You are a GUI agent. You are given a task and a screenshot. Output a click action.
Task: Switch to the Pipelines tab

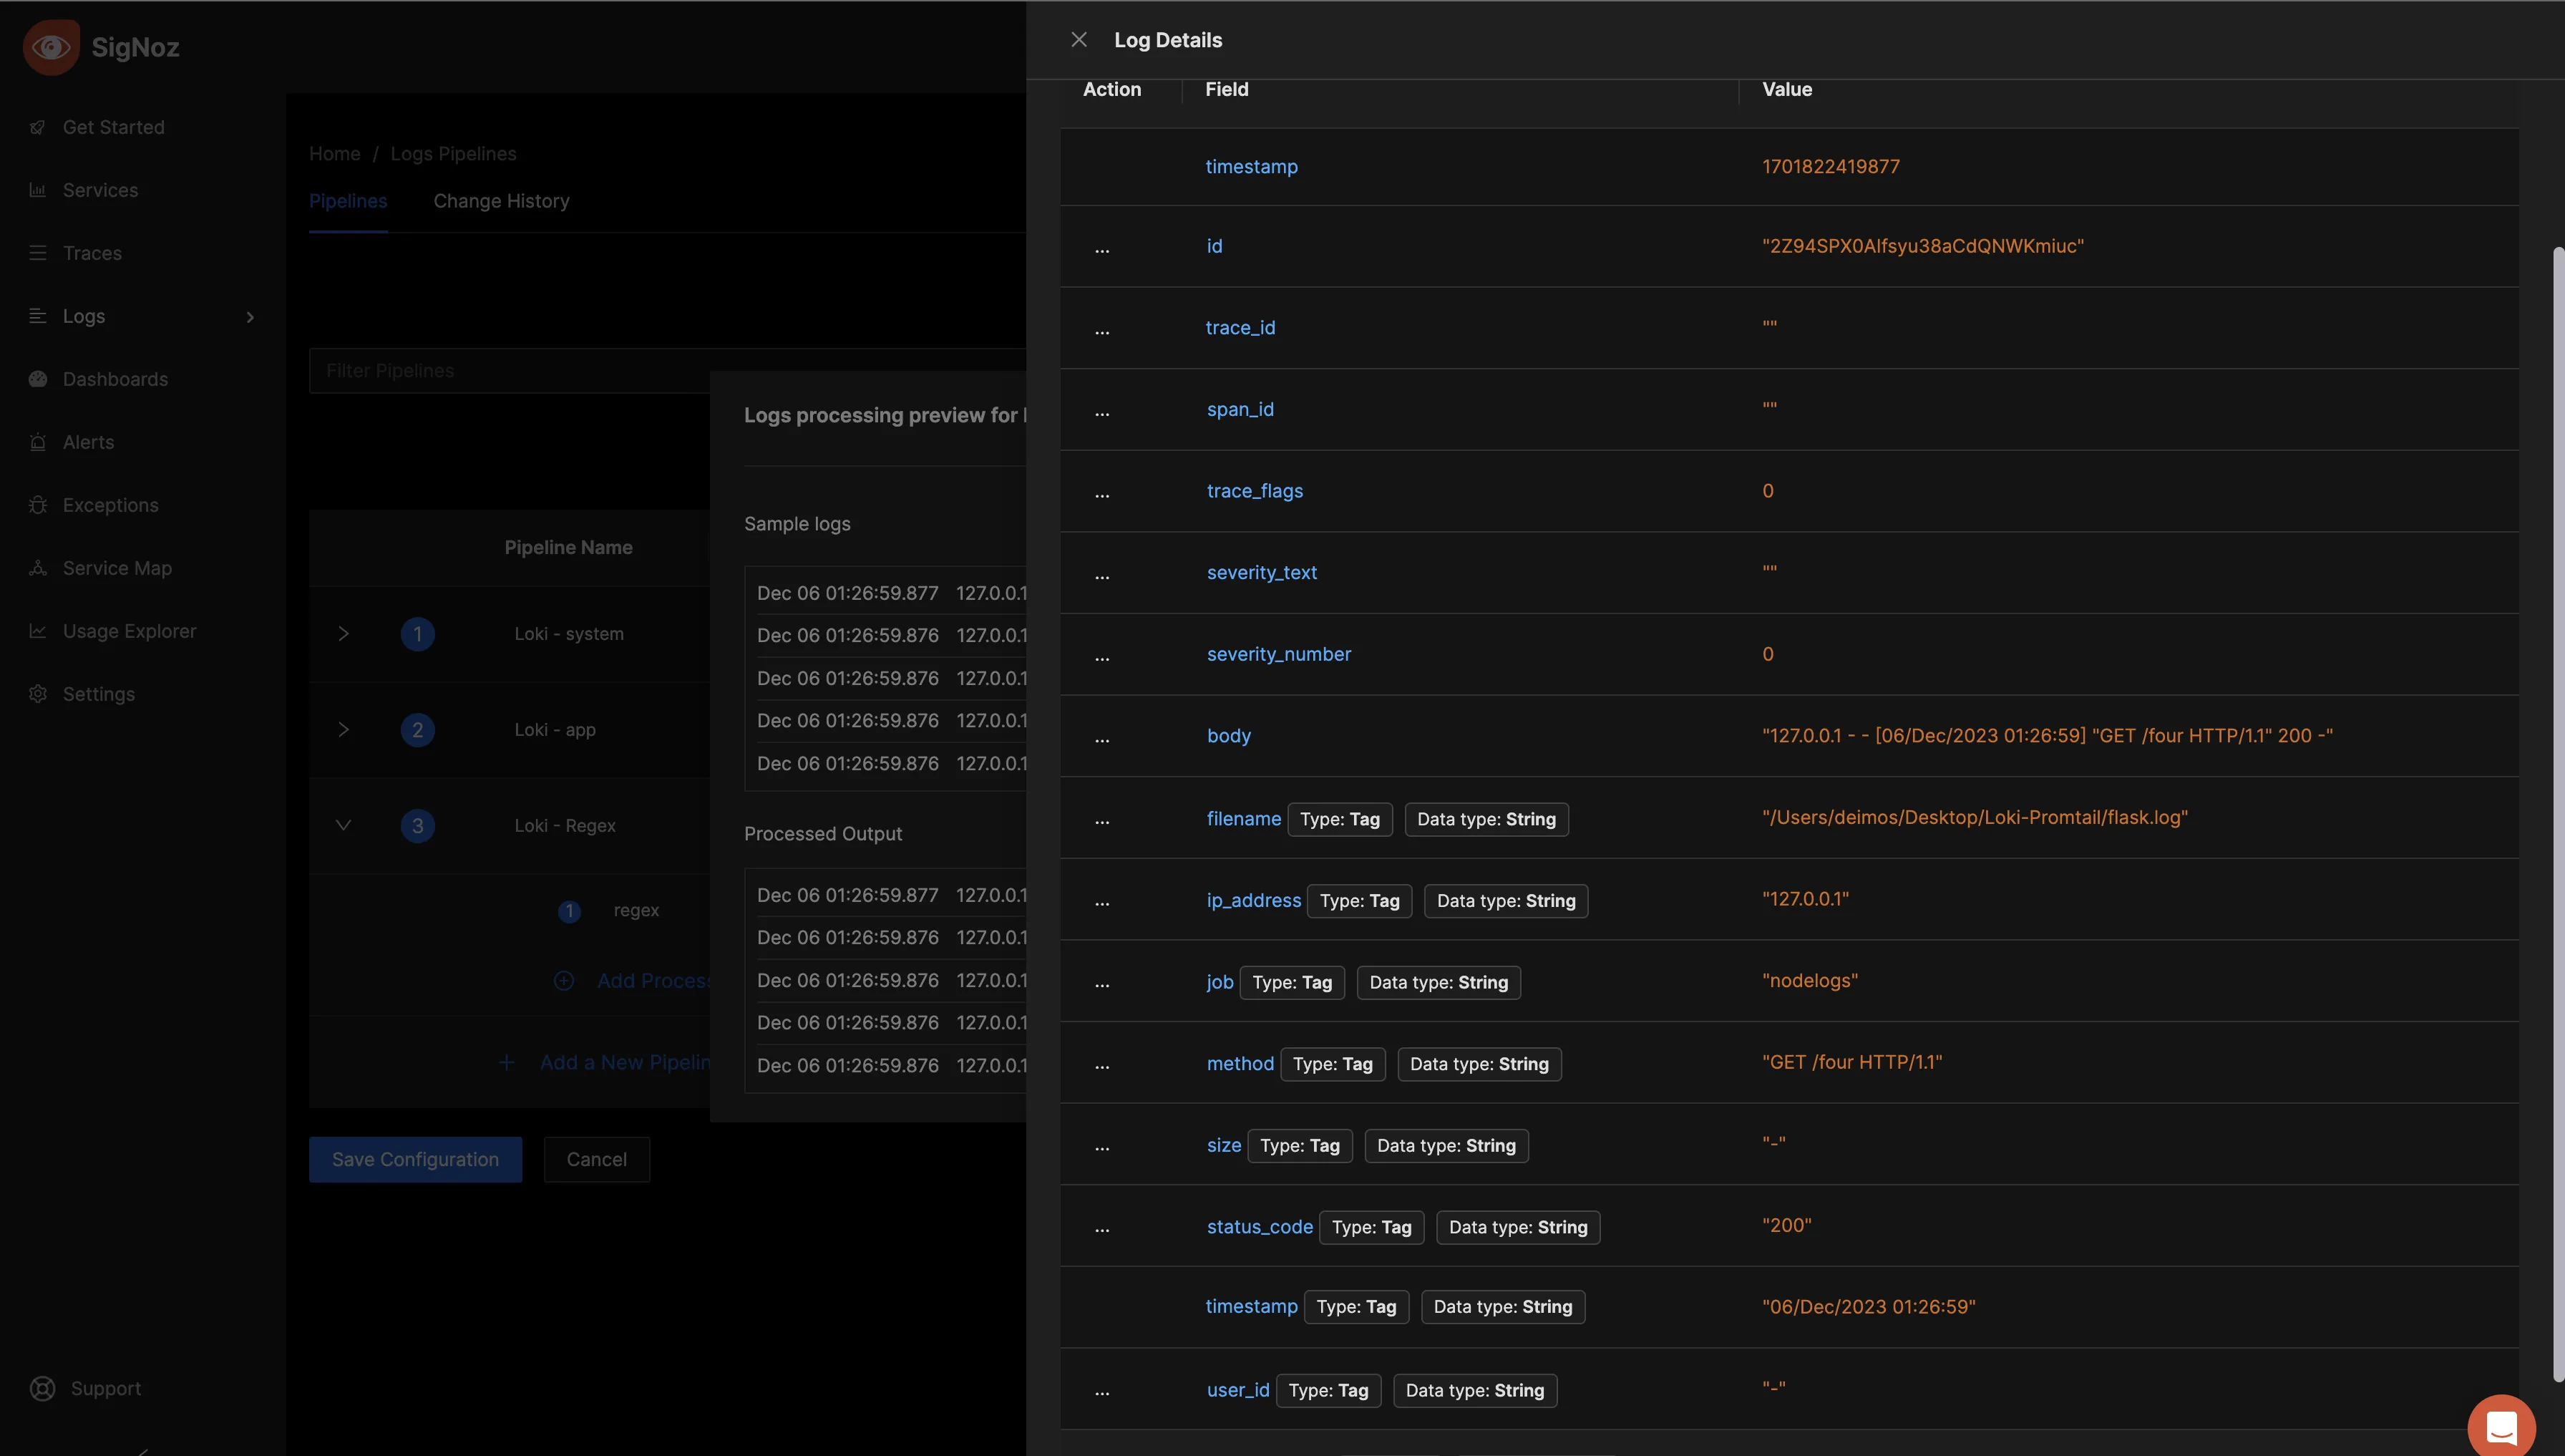tap(348, 201)
